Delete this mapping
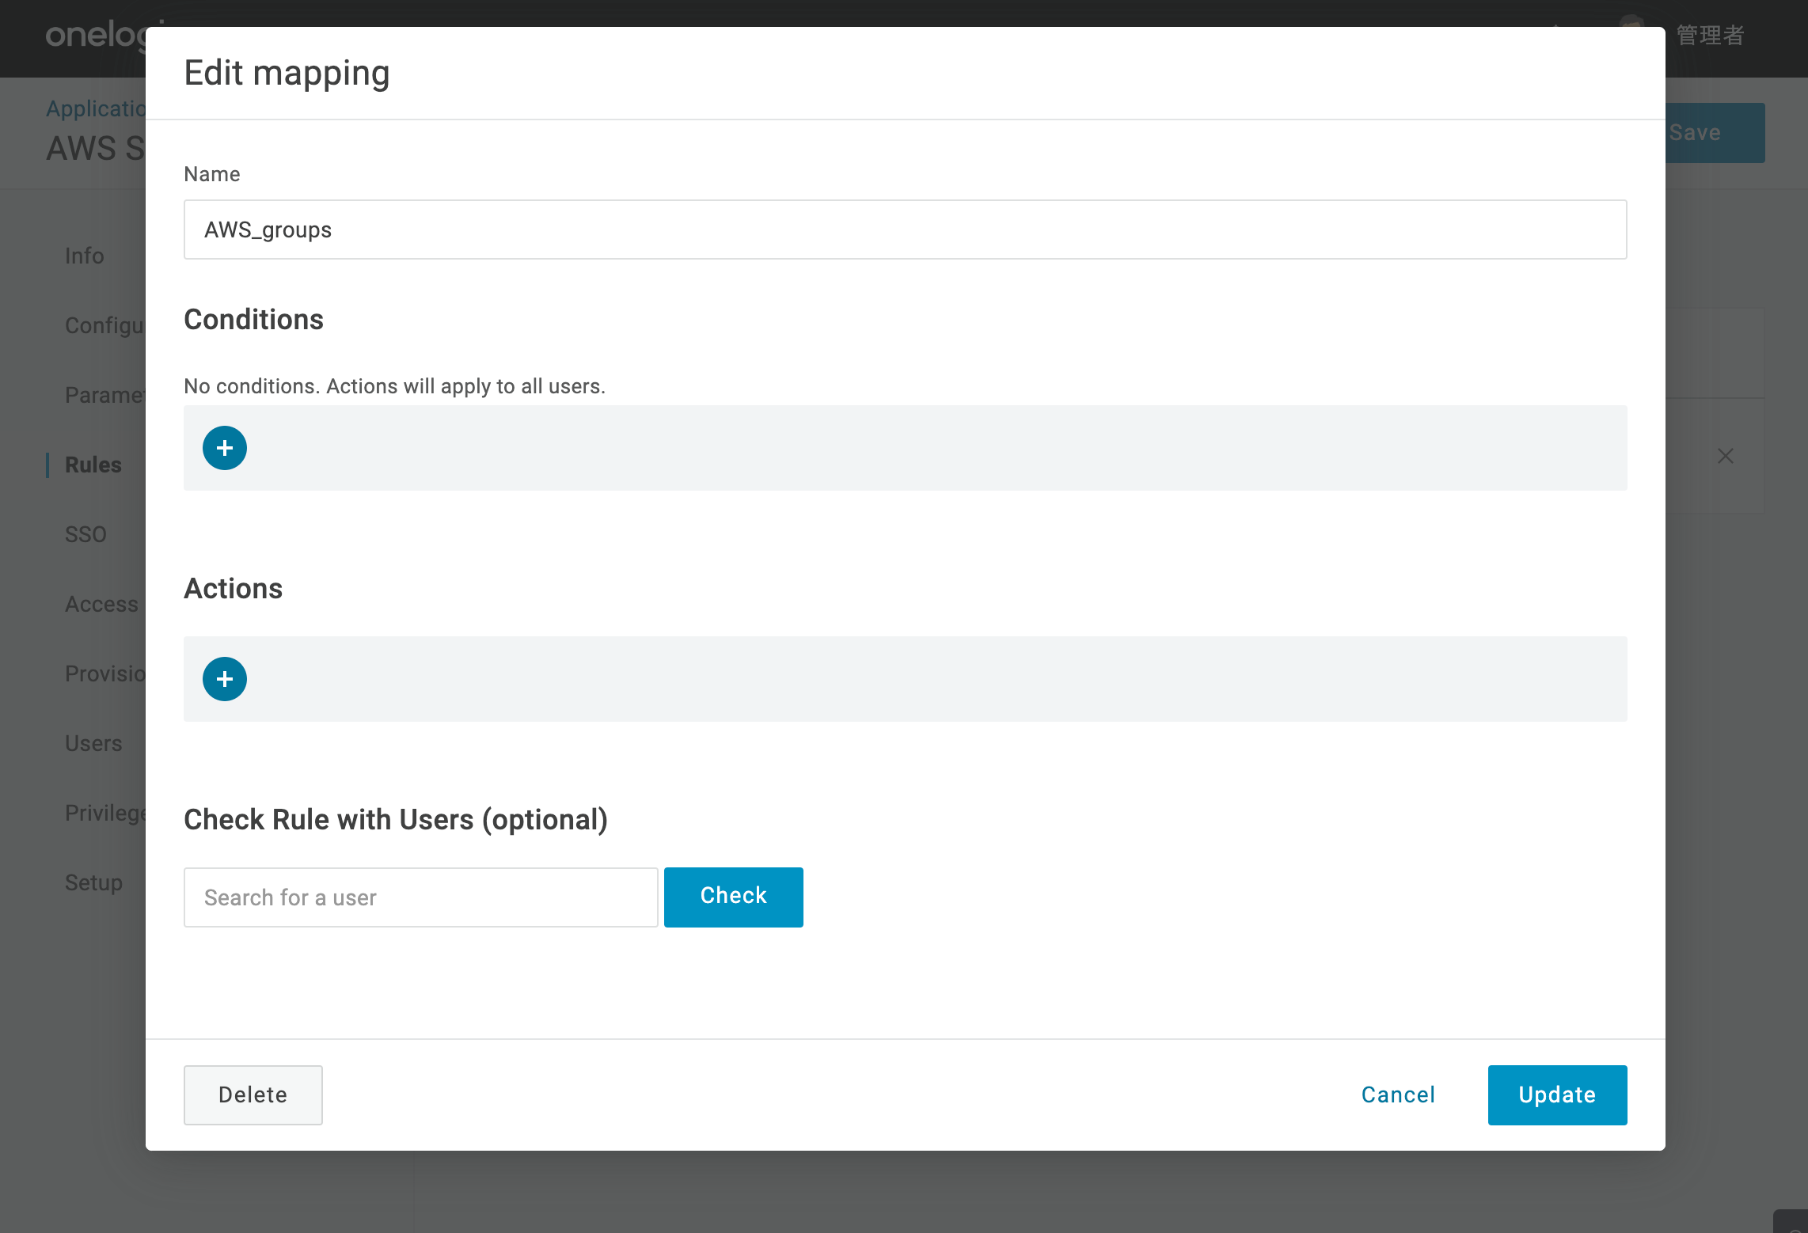The width and height of the screenshot is (1808, 1233). point(253,1095)
